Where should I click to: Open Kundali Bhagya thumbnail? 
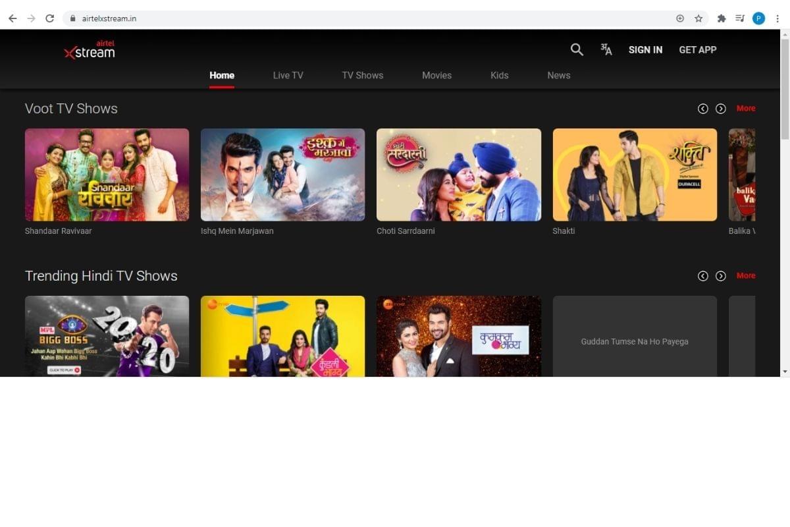point(282,336)
